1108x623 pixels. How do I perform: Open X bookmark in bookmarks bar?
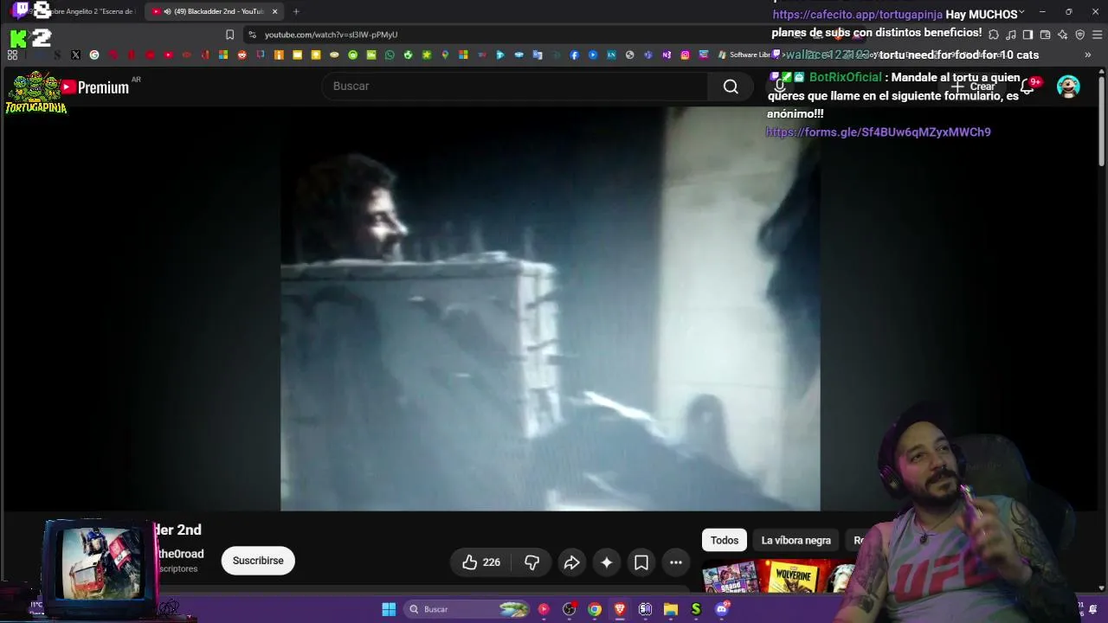pos(75,55)
